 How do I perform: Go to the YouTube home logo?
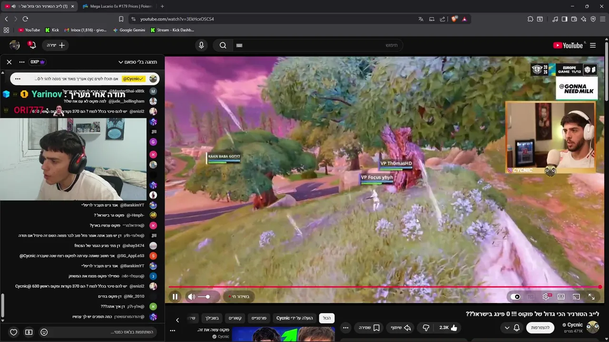(568, 46)
